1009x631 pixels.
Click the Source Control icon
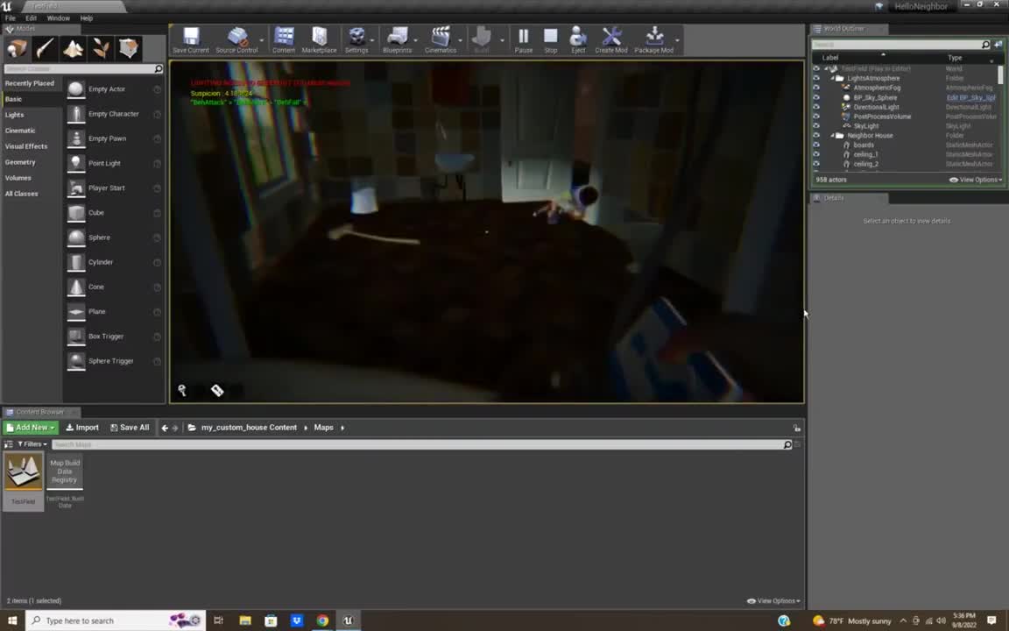(x=237, y=37)
